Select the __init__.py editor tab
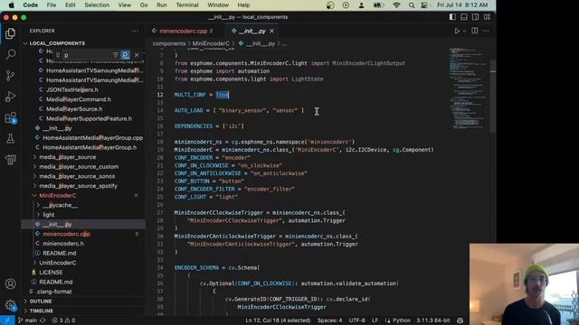The height and width of the screenshot is (325, 579). pyautogui.click(x=252, y=32)
